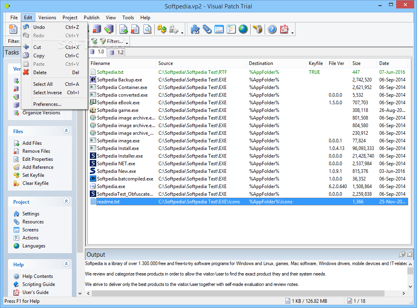Sort by Date column header
Image resolution: width=417 pixels, height=308 pixels.
tap(392, 63)
